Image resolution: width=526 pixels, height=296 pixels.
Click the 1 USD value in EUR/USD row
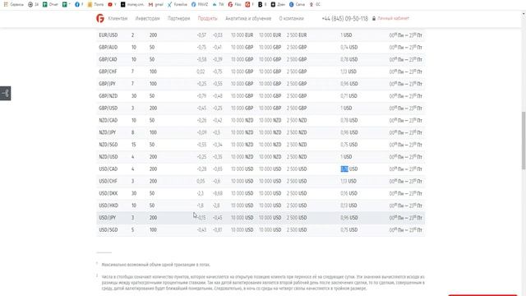(x=346, y=35)
